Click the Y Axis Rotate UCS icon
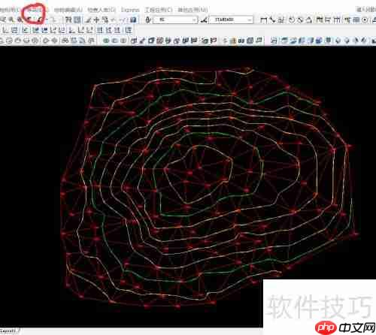The width and height of the screenshot is (376, 335). [x=108, y=30]
